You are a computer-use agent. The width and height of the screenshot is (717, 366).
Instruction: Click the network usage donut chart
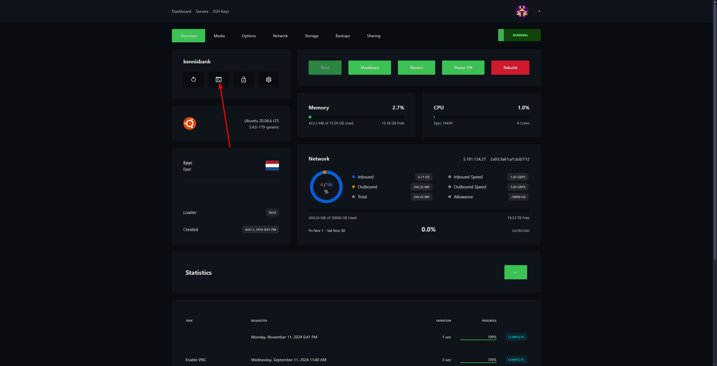click(x=326, y=187)
